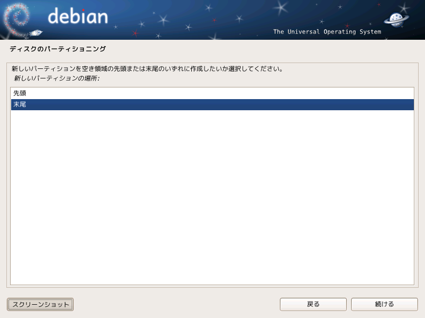Screen dimensions: 425x318
Task: Select the 先頭 option in the list
Action: click(212, 93)
